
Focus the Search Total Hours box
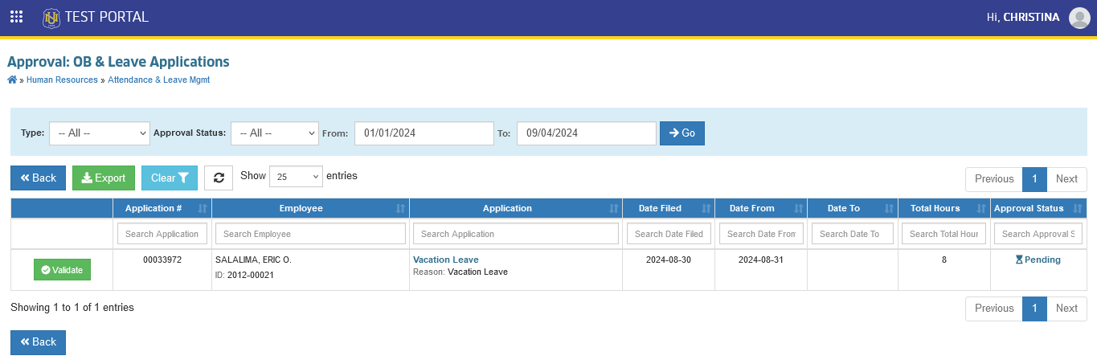tap(944, 234)
